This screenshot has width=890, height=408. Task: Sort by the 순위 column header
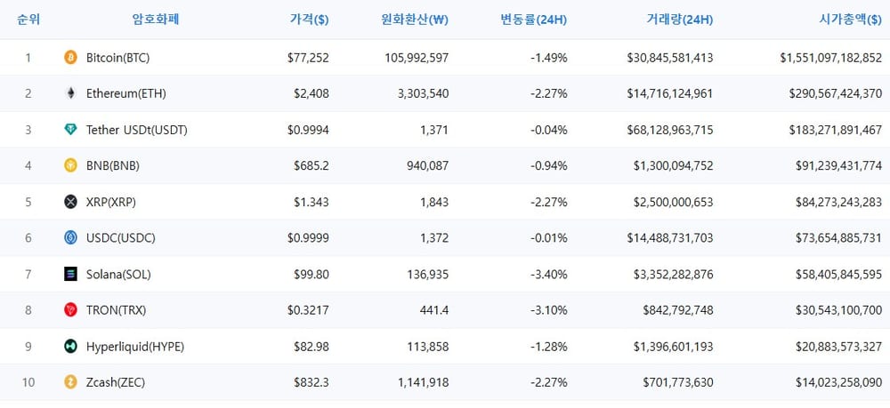coord(28,20)
